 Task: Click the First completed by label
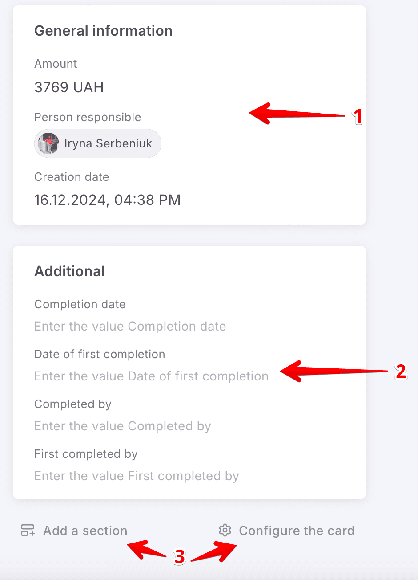(86, 454)
